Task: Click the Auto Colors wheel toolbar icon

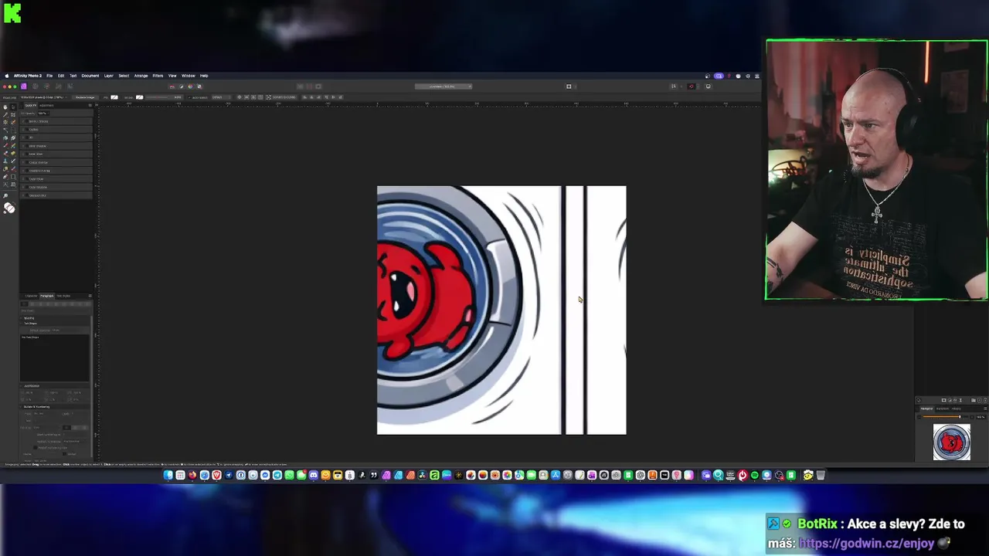Action: (190, 86)
